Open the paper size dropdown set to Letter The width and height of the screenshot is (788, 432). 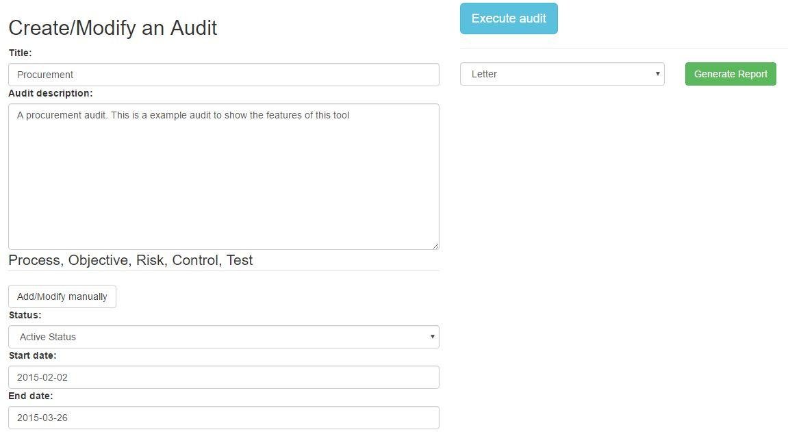pos(561,73)
